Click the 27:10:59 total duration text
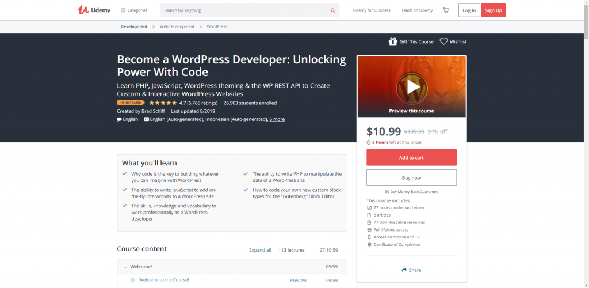The image size is (589, 288). tap(328, 250)
